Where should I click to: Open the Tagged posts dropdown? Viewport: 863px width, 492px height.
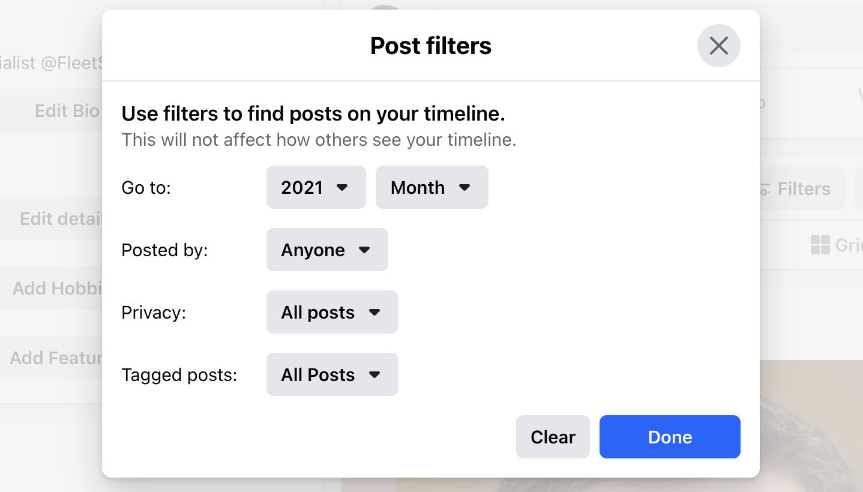click(332, 374)
